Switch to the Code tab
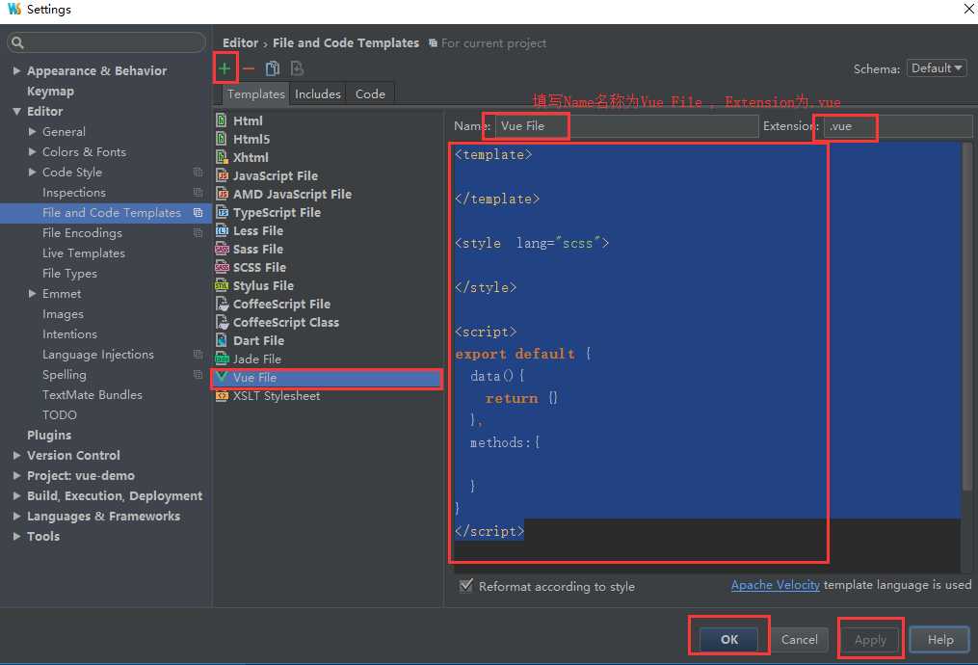Screen dimensions: 978x665 pos(370,93)
